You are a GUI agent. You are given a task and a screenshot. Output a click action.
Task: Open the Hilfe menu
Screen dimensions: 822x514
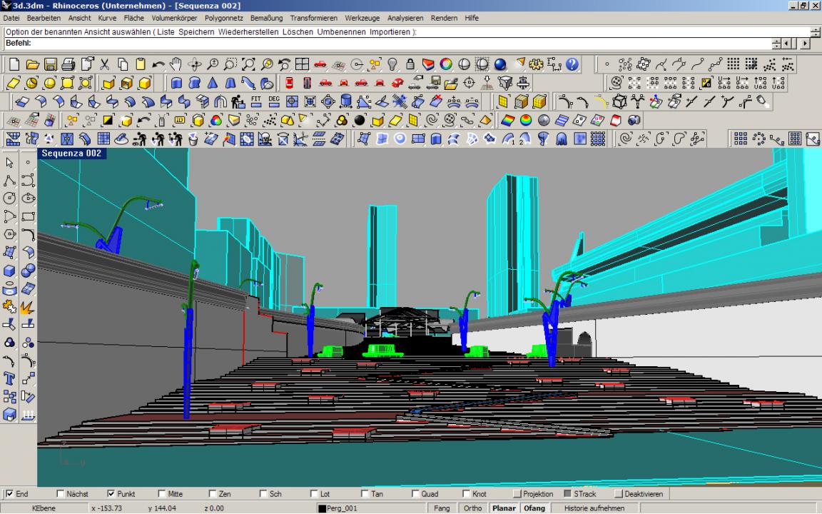471,18
